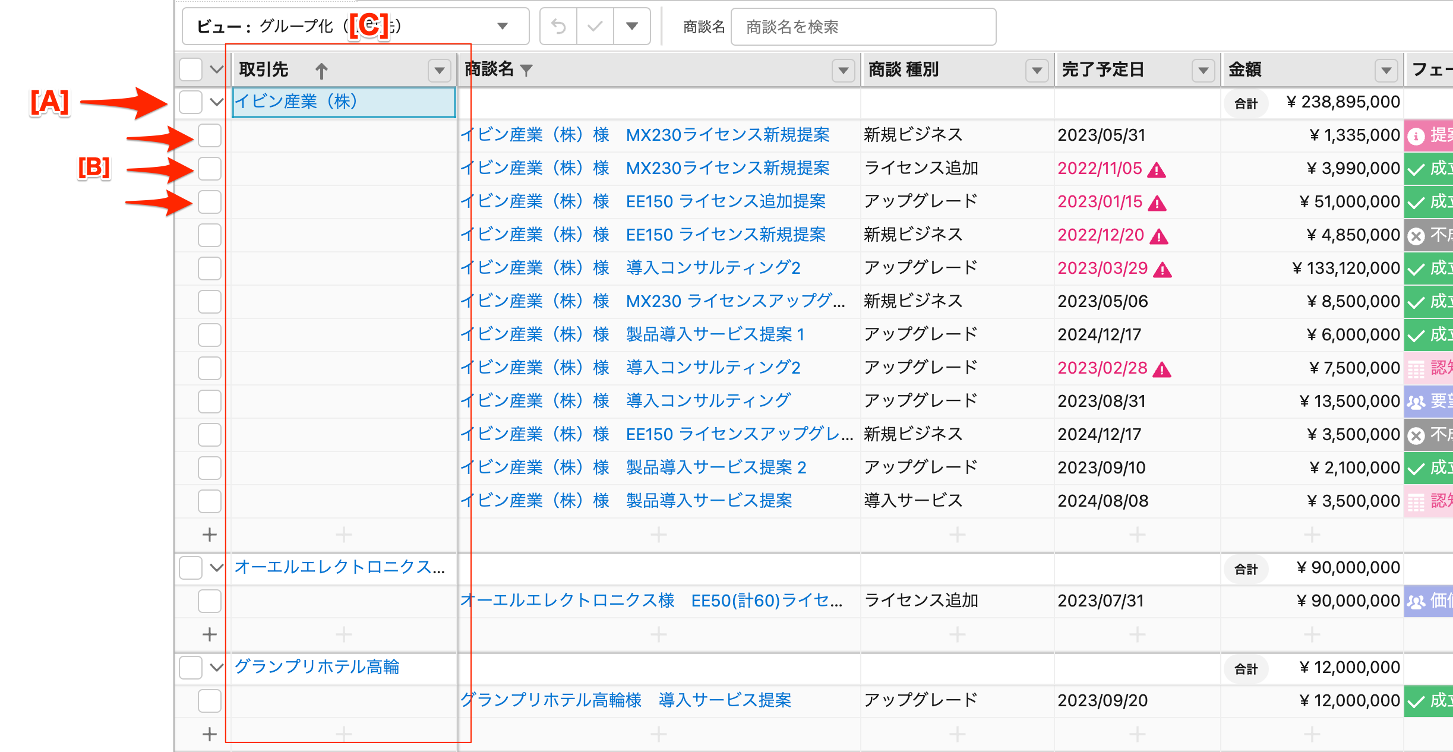Viewport: 1453px width, 752px height.
Task: Click warning triangle next to 2022/11/05
Action: click(1157, 170)
